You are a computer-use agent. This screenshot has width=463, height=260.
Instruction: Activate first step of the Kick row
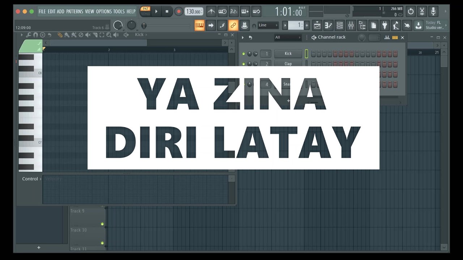coord(314,54)
